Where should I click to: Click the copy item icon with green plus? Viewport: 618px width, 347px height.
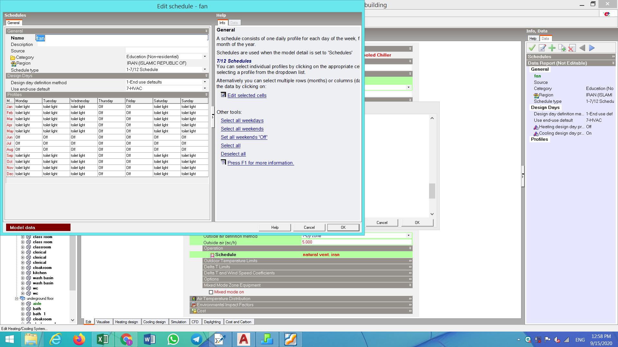click(562, 48)
